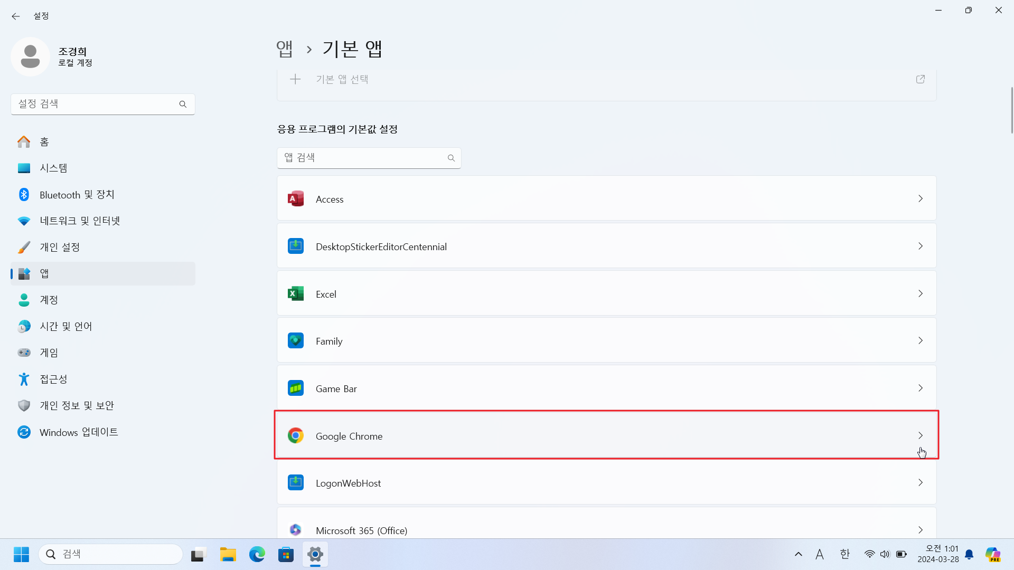Expand the DesktopStickerEditorCentennial row chevron

tap(921, 246)
